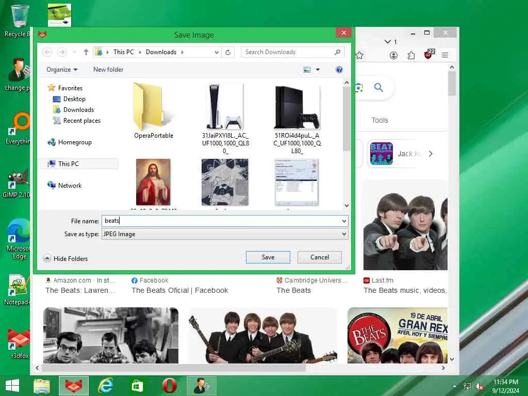Open the Save as type JPEG Image dropdown
This screenshot has width=528, height=396.
click(225, 234)
